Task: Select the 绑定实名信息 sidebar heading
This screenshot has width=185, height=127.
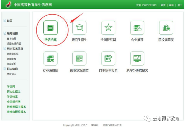Action: click(x=15, y=49)
